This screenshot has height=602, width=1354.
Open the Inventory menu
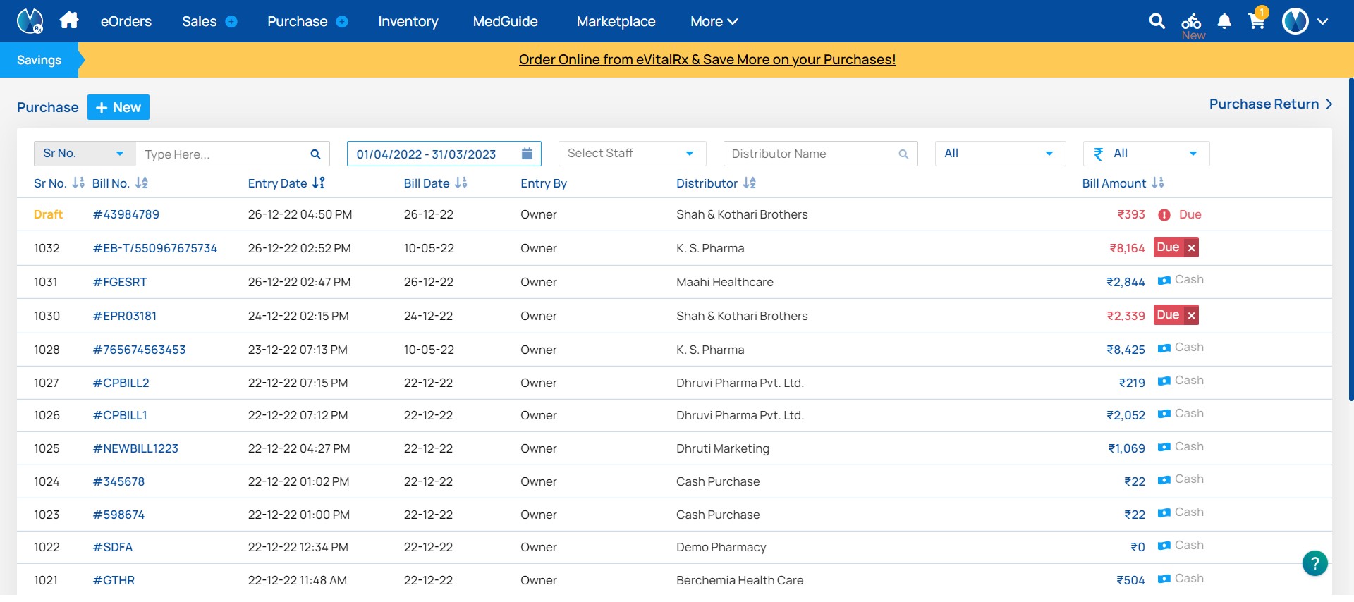click(408, 22)
